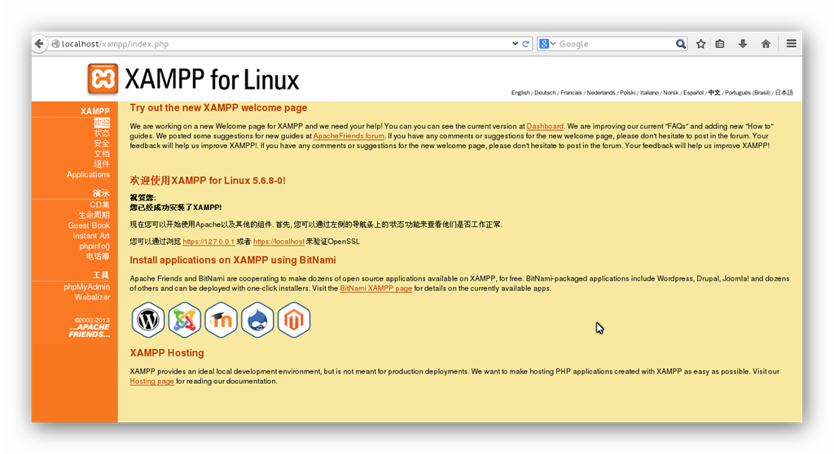The image size is (834, 454).
Task: Switch language to English
Action: click(520, 93)
